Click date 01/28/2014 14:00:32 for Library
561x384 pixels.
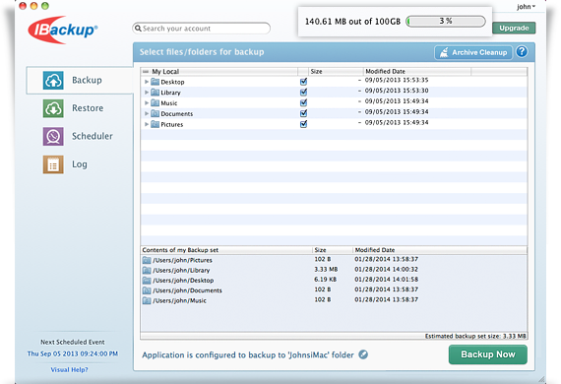(387, 269)
